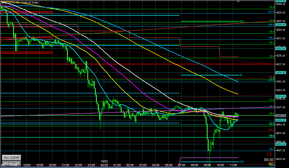Click the XAUUSD Gold US Dollar chart title
The width and height of the screenshot is (289, 168).
[20, 2]
